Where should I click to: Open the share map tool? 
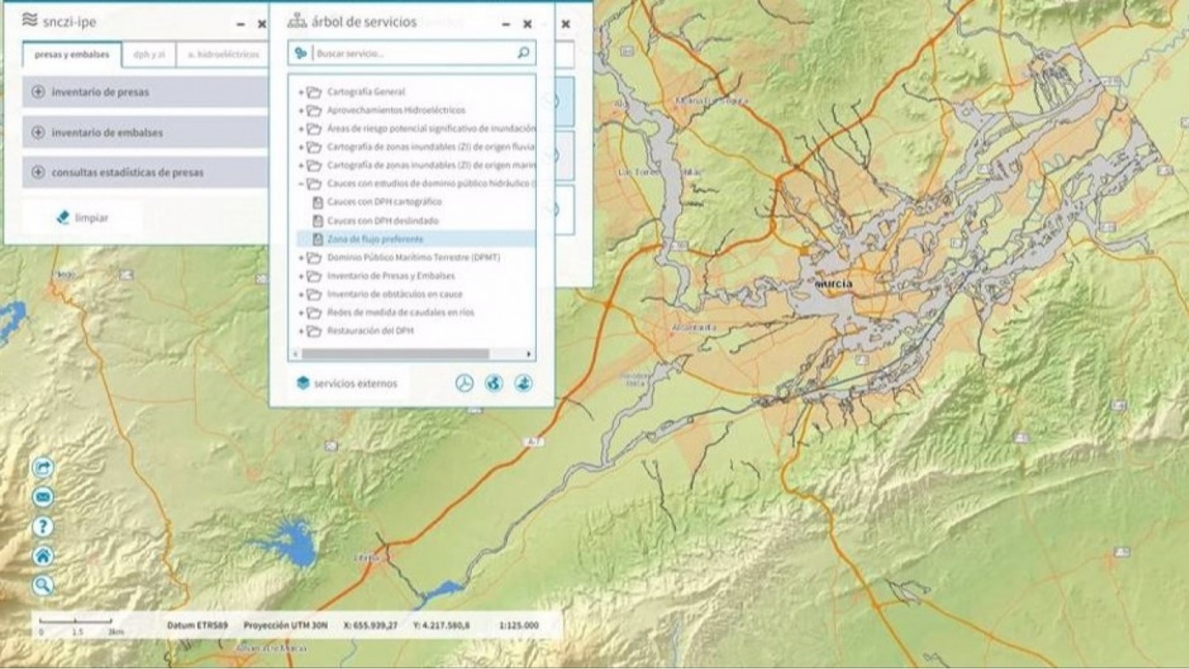pyautogui.click(x=42, y=468)
